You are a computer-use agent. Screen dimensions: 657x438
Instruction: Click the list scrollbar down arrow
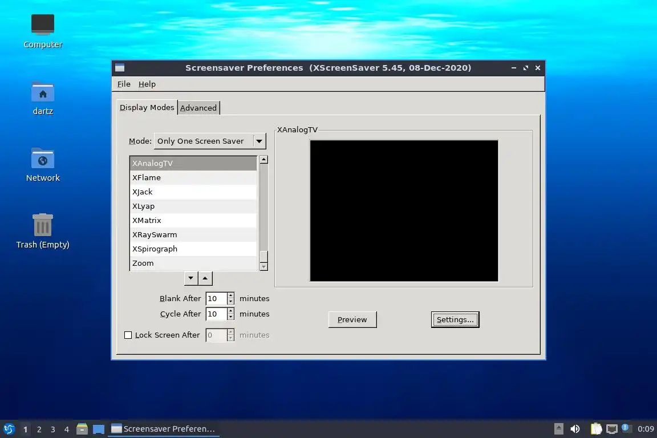click(x=263, y=266)
